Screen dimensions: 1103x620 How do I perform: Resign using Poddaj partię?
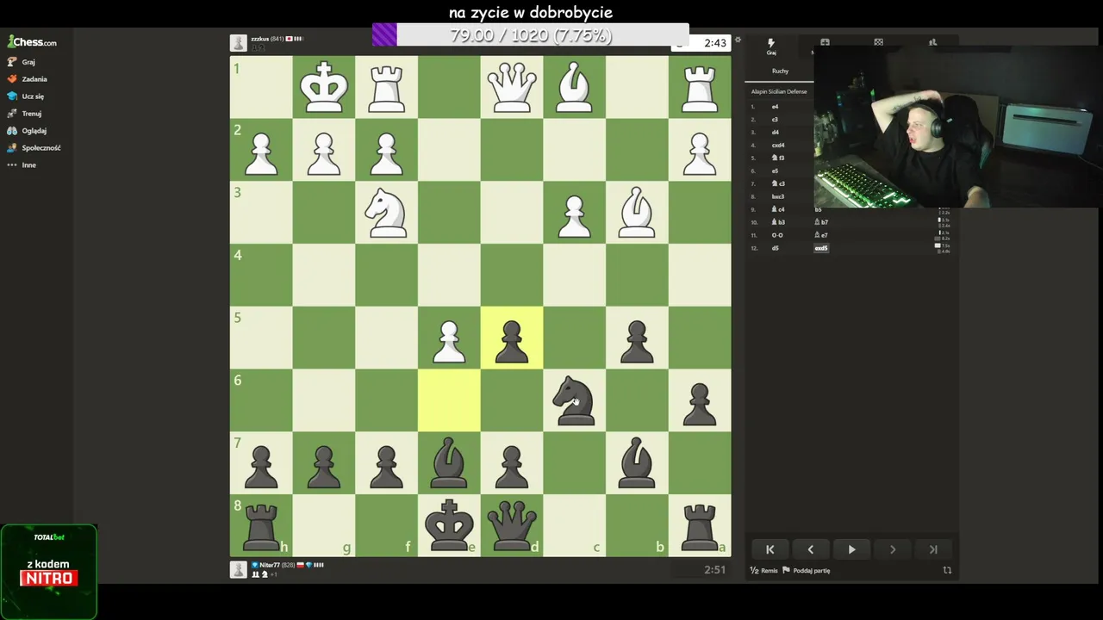(x=807, y=570)
